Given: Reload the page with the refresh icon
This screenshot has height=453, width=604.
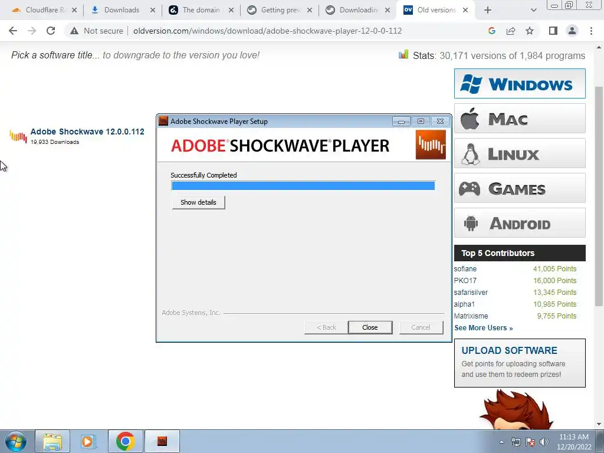Looking at the screenshot, I should click(x=51, y=31).
